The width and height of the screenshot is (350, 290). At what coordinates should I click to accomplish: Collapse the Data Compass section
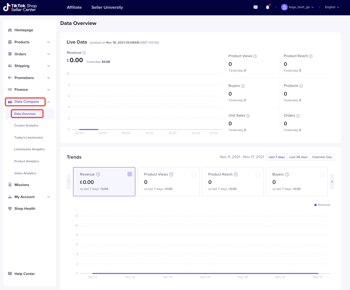(49, 102)
